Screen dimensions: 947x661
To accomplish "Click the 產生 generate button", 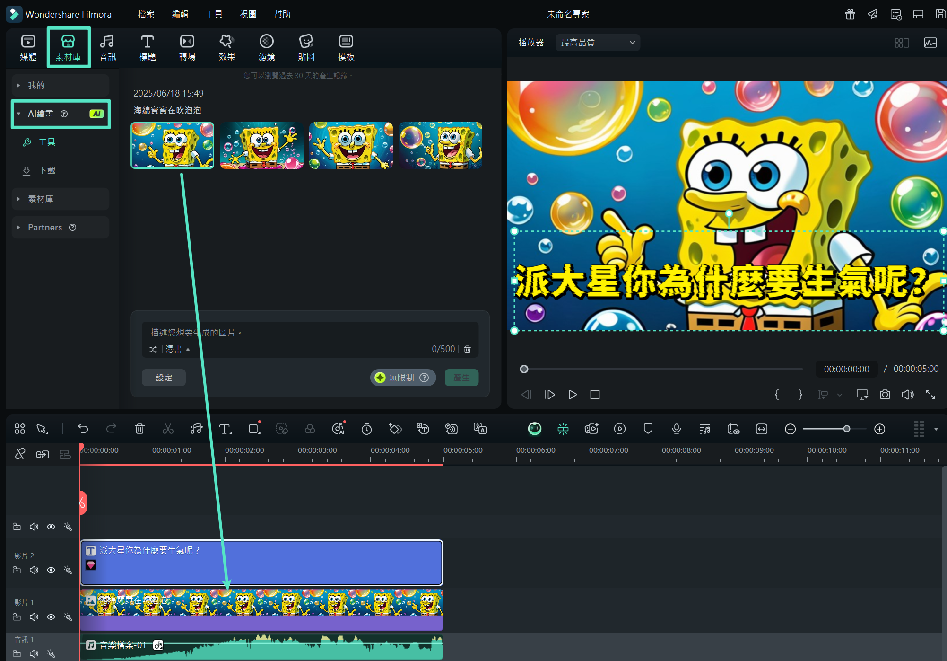I will [461, 378].
